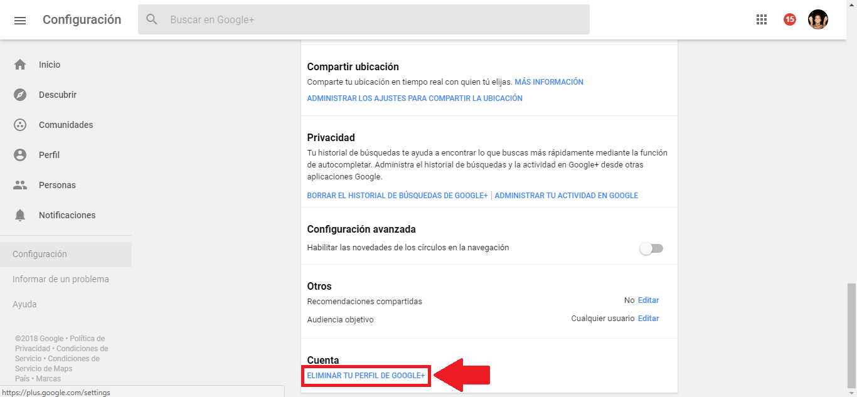Toggle novedades de los círculos switch
This screenshot has width=857, height=397.
651,248
